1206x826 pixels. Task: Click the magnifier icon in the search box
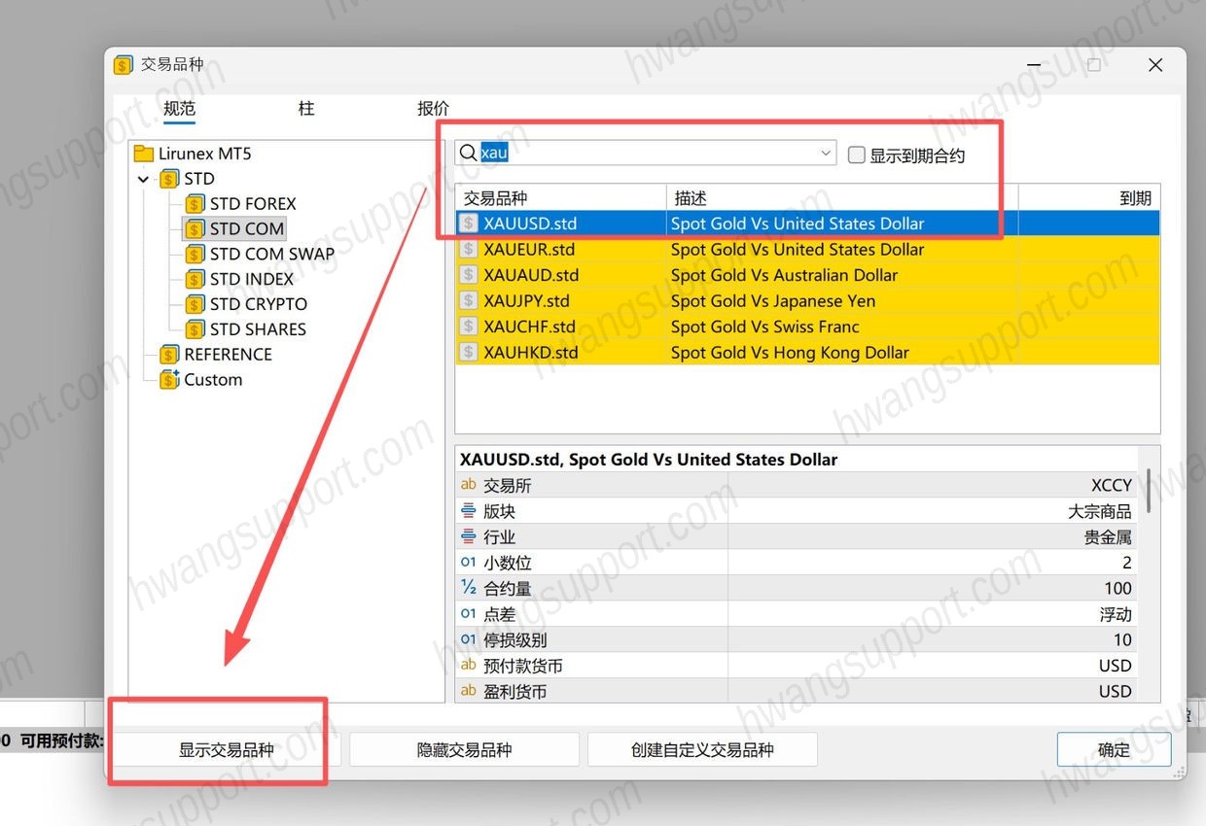point(468,154)
